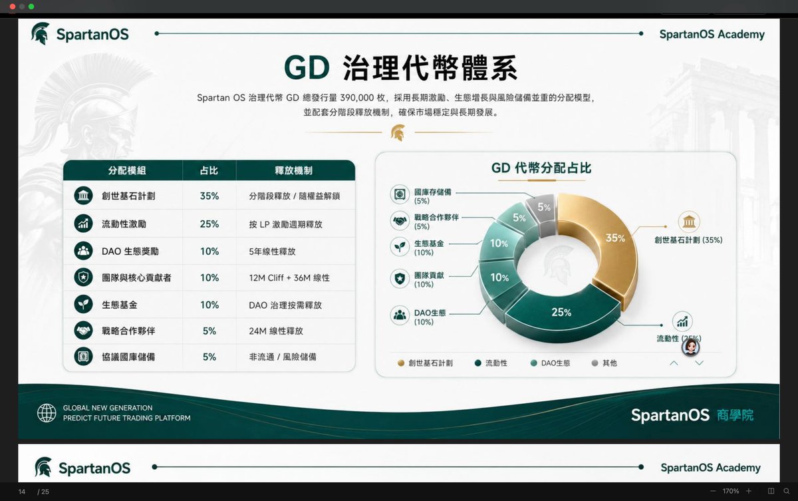Click the gold legend dot for 創世基石計劃

(400, 363)
